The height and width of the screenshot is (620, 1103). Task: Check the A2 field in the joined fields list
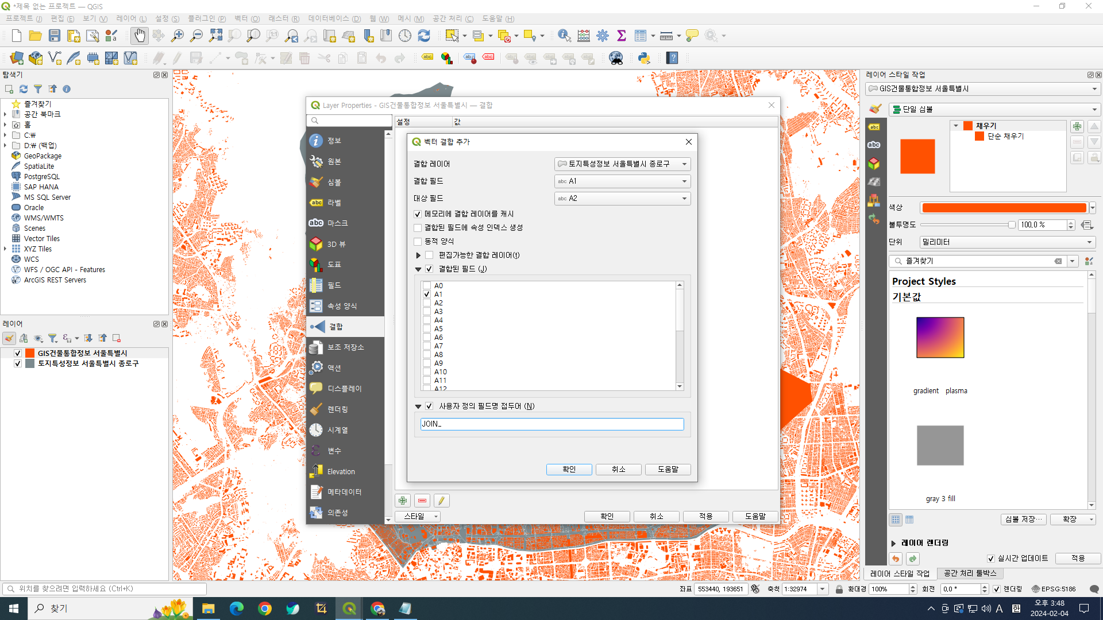point(427,303)
